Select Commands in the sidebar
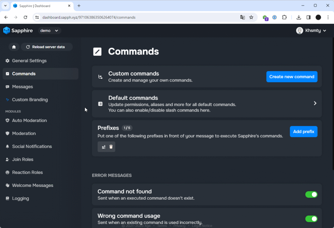This screenshot has height=228, width=334. click(x=40, y=74)
